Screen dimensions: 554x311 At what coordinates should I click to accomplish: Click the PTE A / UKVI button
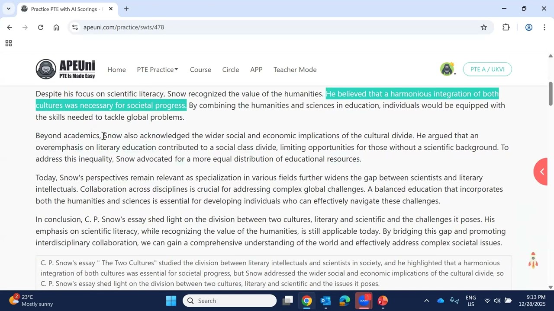click(487, 69)
